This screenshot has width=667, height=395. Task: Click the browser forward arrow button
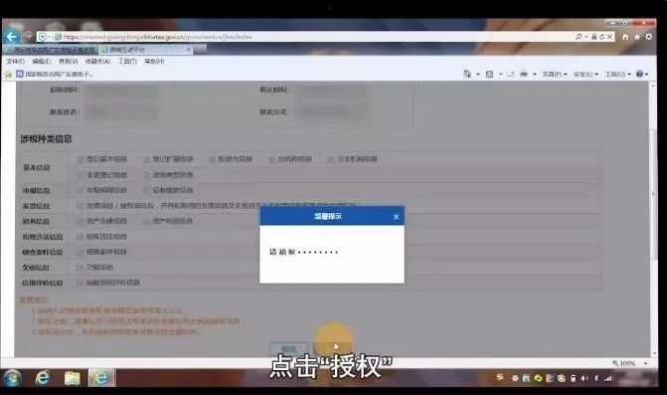(x=29, y=36)
